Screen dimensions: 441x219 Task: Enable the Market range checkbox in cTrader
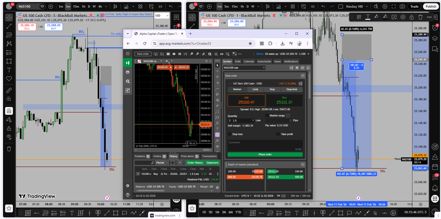pyautogui.click(x=267, y=115)
